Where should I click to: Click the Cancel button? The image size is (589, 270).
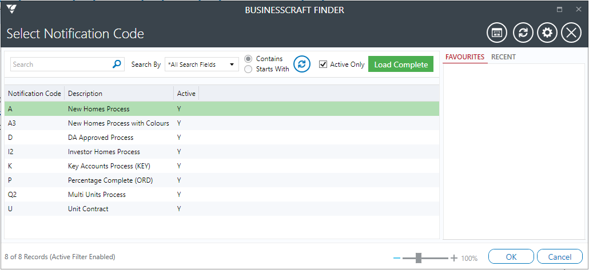560,257
